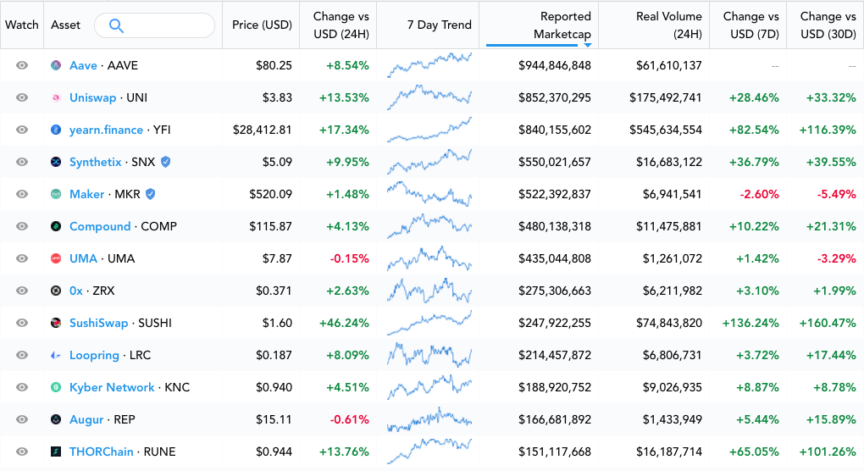Click the Reported Marketcap sort arrow
The height and width of the screenshot is (471, 864).
pyautogui.click(x=588, y=45)
